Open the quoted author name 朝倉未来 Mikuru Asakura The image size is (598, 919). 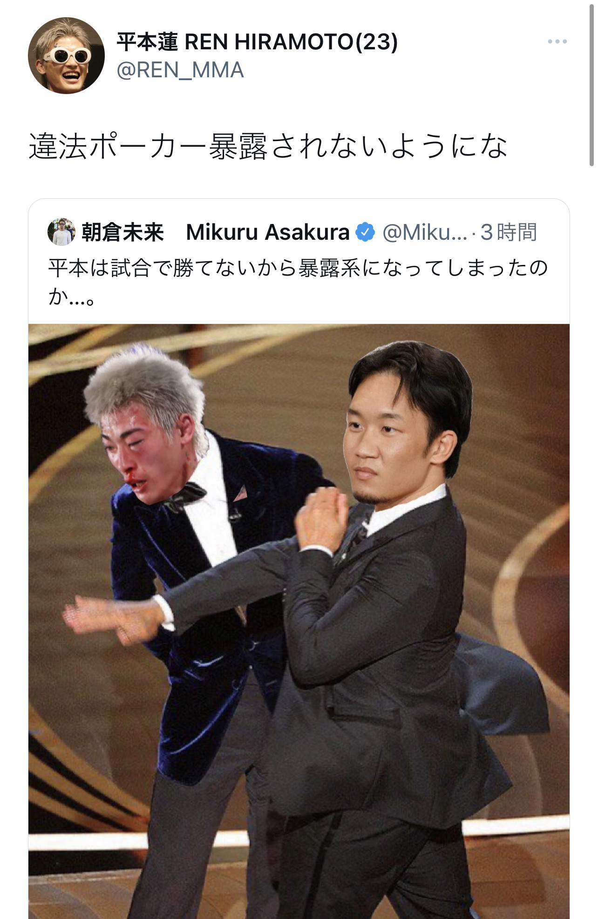(x=215, y=232)
